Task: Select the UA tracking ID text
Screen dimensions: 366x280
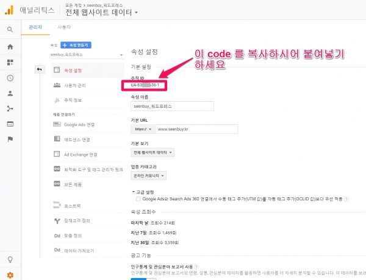Action: point(145,85)
